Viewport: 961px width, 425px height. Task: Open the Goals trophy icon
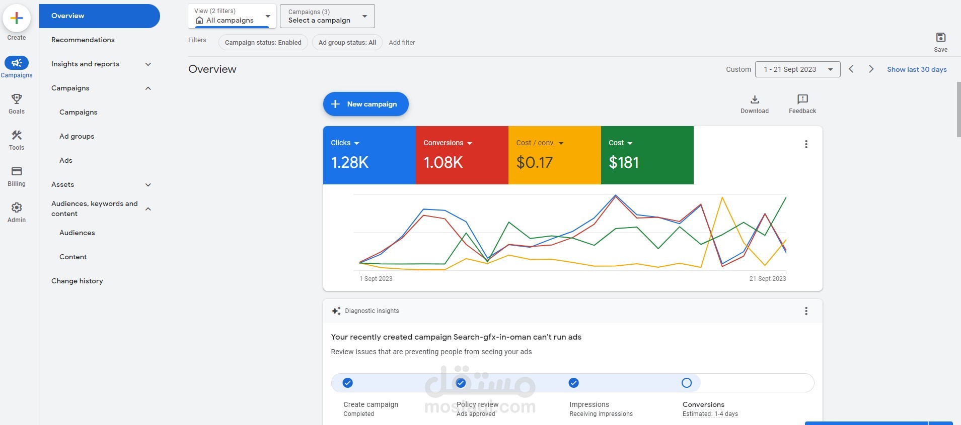click(x=17, y=99)
